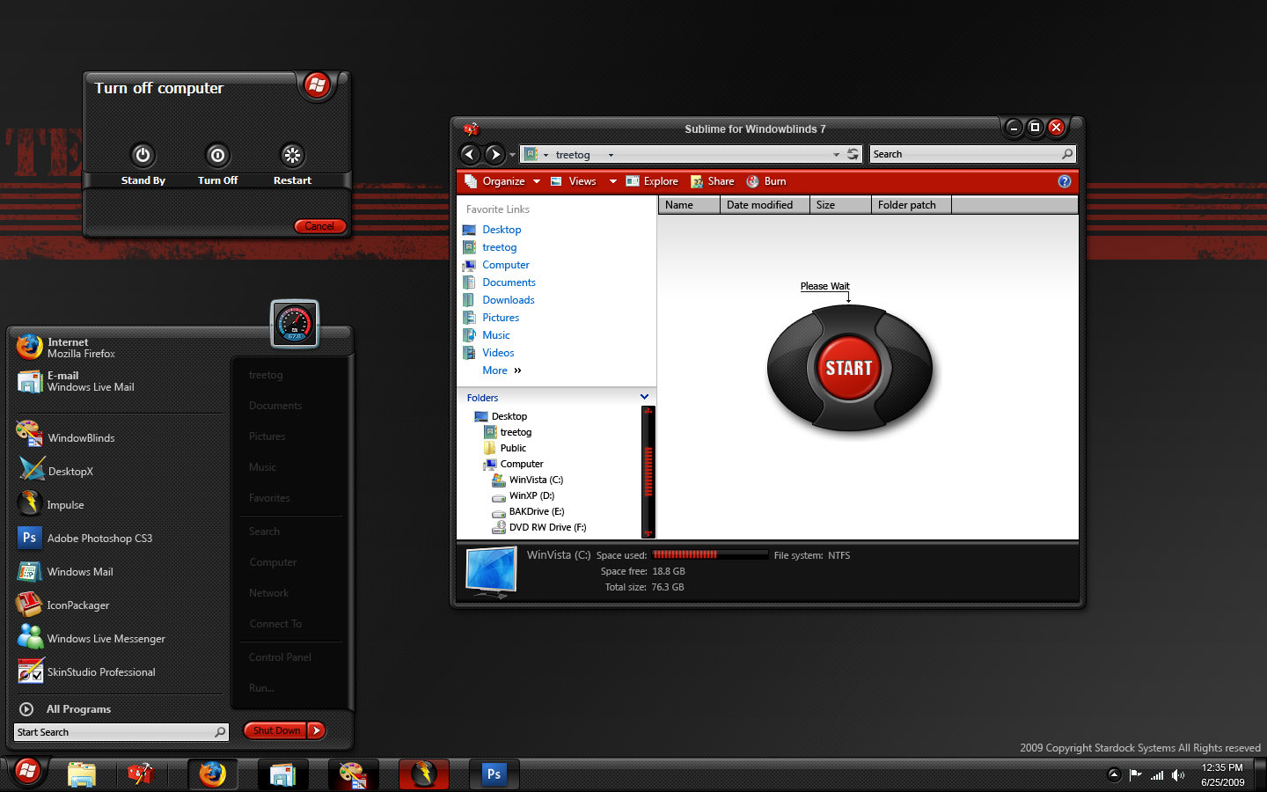
Task: Click the Explorer Search box
Action: 972,154
